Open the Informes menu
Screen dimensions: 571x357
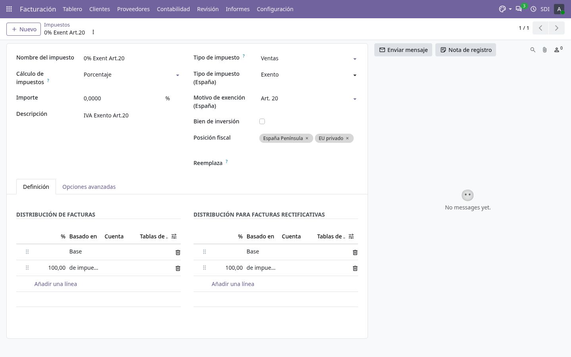tap(238, 9)
